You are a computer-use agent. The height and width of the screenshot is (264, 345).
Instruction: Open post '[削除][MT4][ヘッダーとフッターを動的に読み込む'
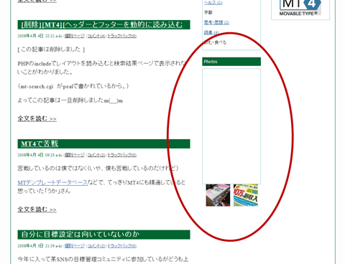click(x=102, y=24)
